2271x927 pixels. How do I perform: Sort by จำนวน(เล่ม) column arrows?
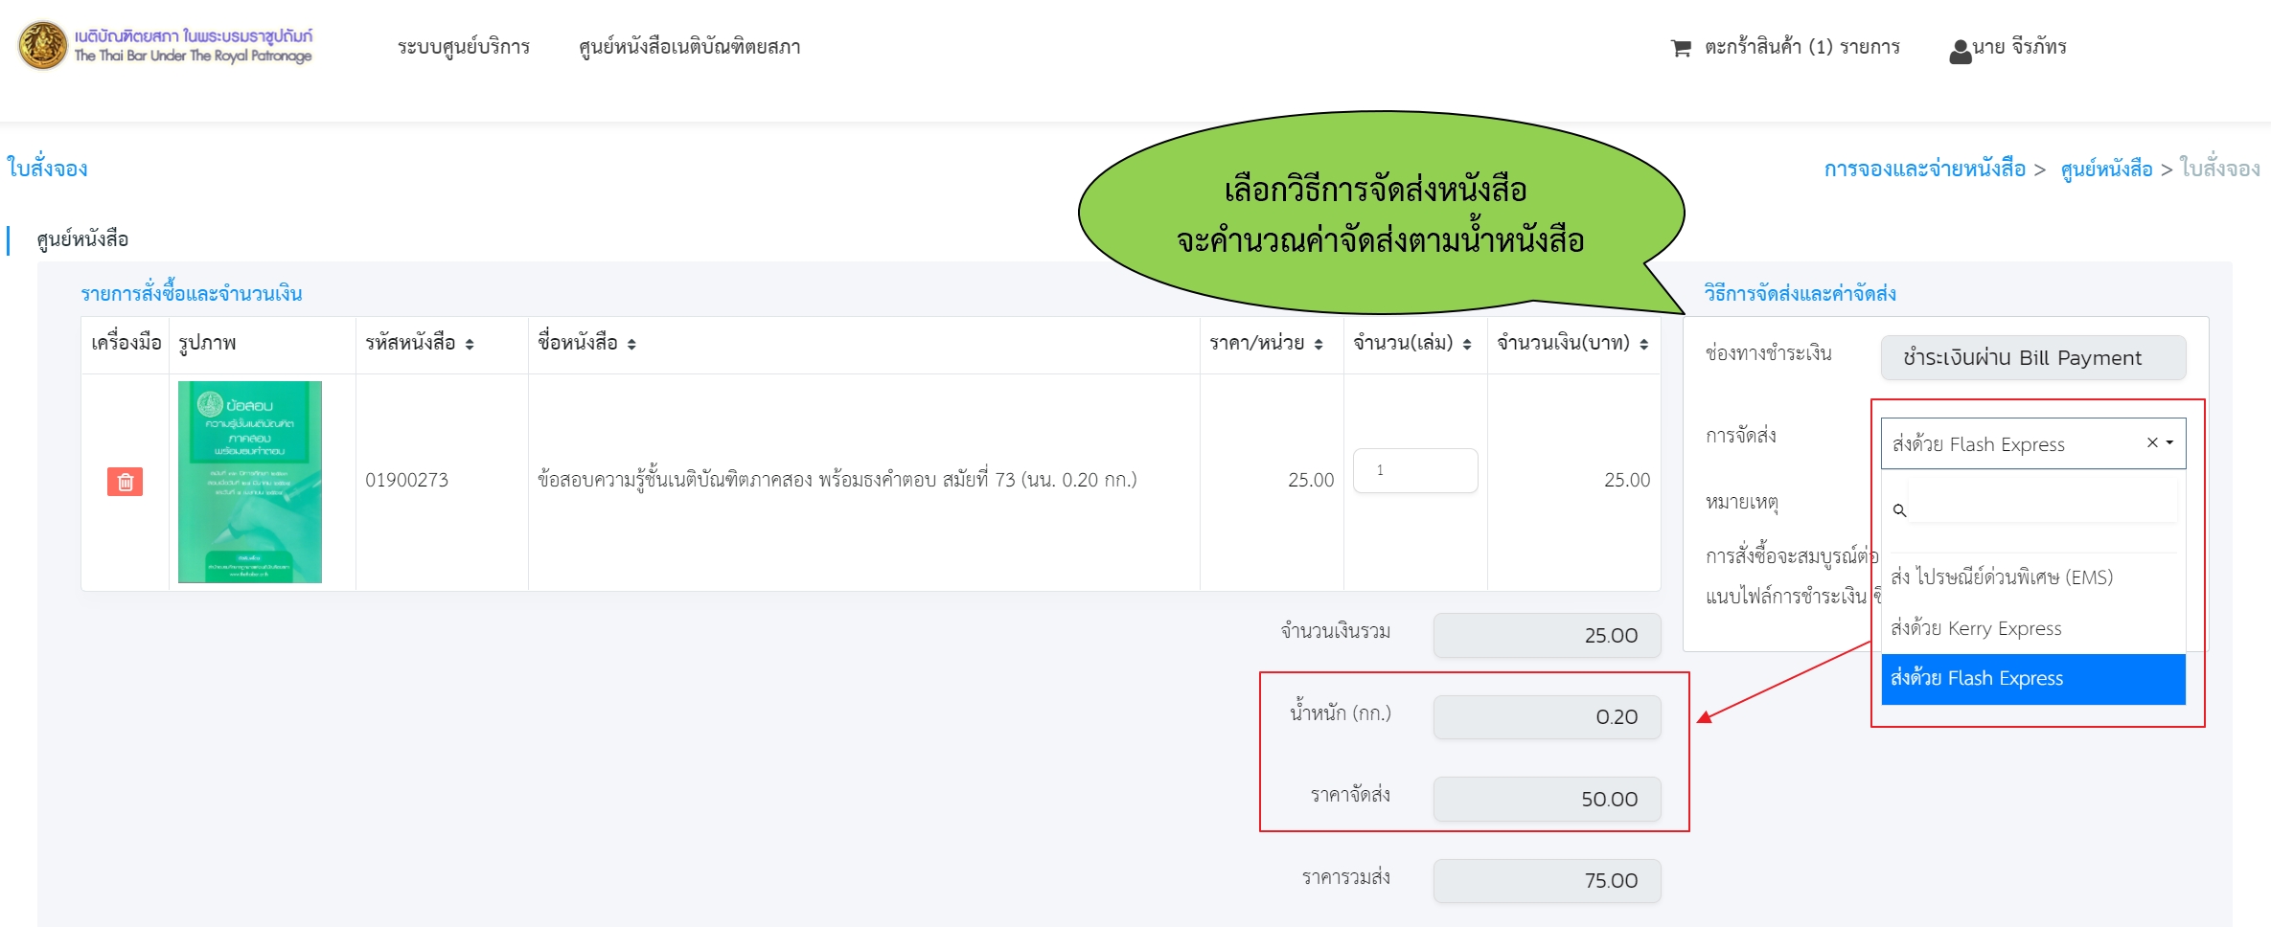coord(1466,345)
